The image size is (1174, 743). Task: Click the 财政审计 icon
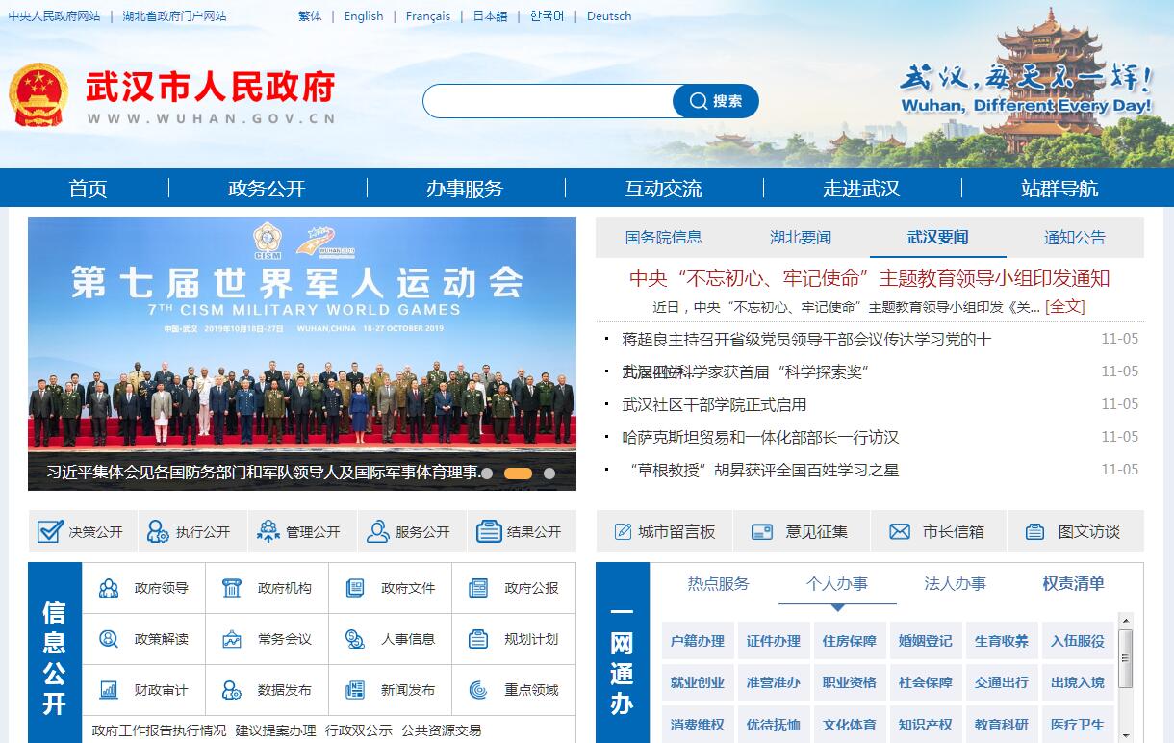click(109, 690)
